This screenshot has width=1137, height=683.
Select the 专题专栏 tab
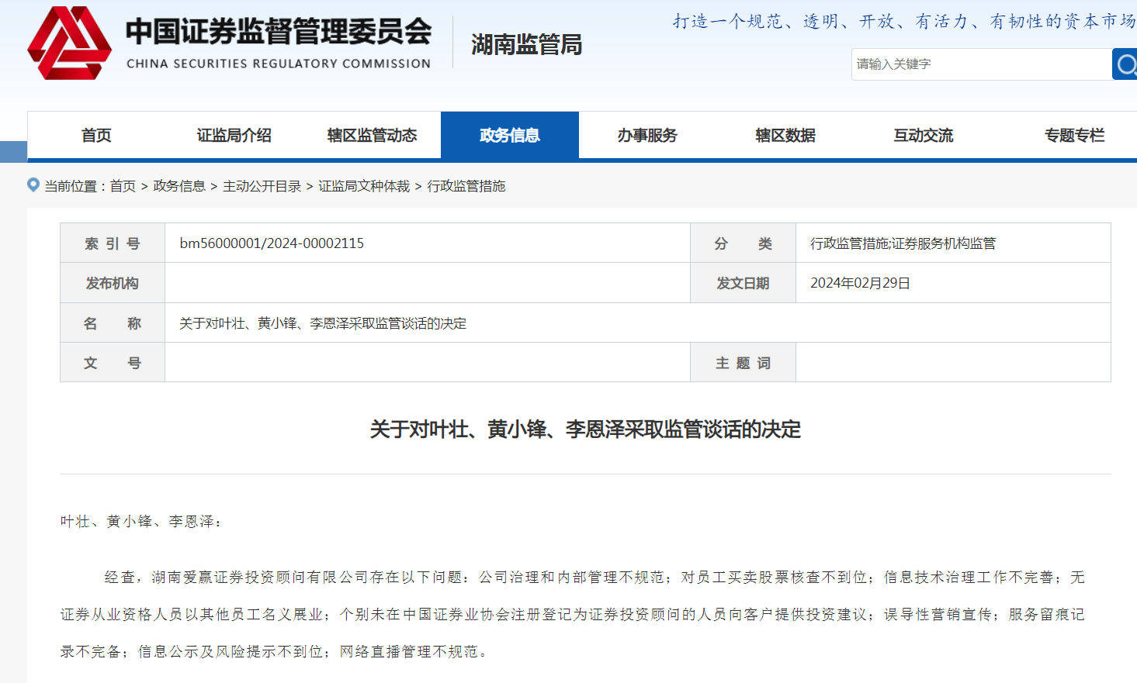tap(1074, 136)
